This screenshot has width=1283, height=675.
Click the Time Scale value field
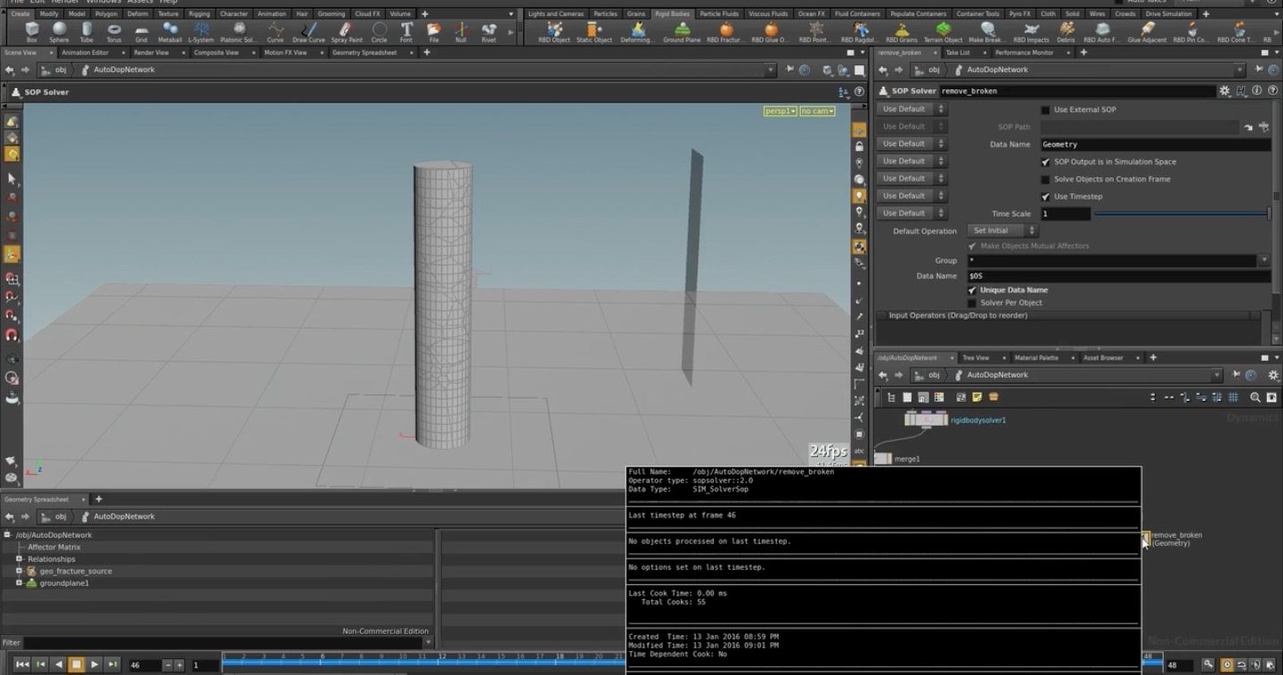pyautogui.click(x=1066, y=214)
